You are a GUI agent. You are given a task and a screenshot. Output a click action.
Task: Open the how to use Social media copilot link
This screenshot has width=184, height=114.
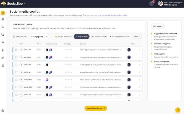113,15
